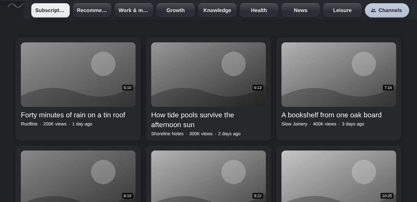The width and height of the screenshot is (417, 202).
Task: Click the 200K views text
Action: [x=55, y=124]
